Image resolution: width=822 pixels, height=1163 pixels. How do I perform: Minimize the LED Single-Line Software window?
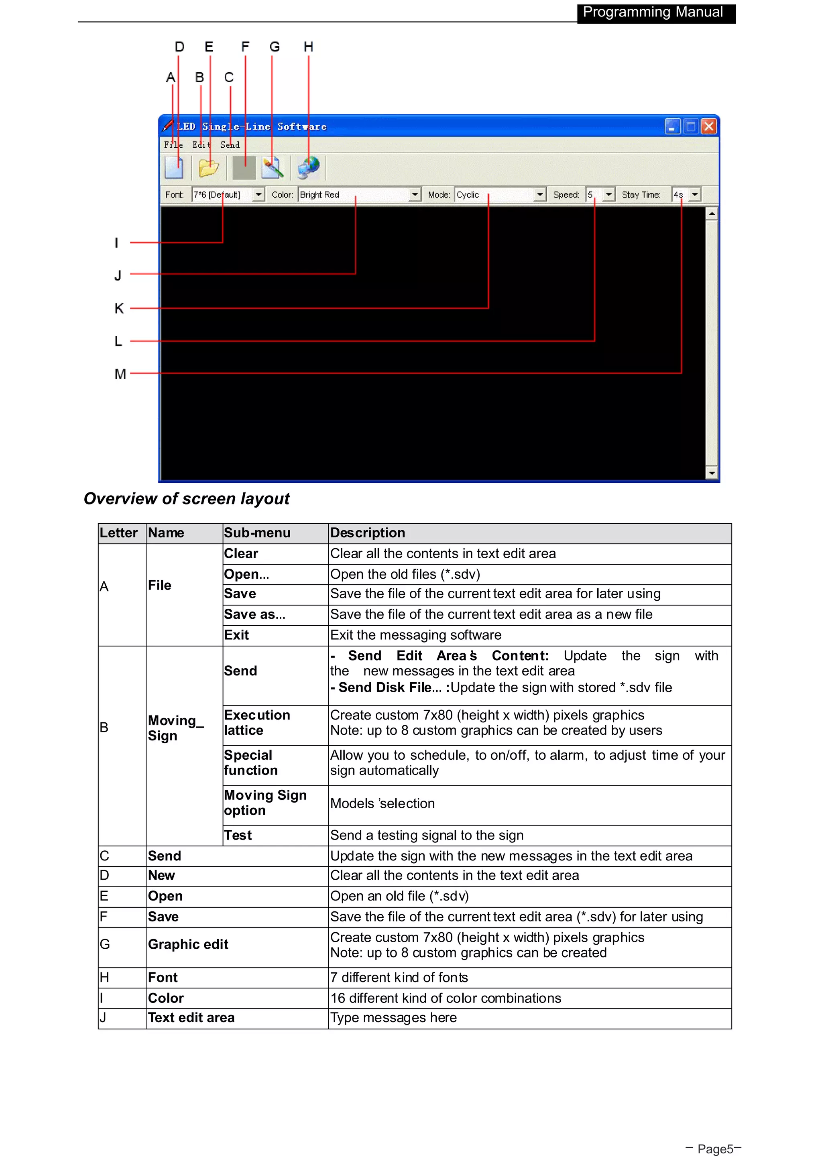click(x=673, y=126)
